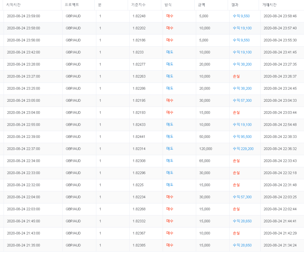Select index value 1.82367
The width and height of the screenshot is (304, 253).
click(139, 233)
